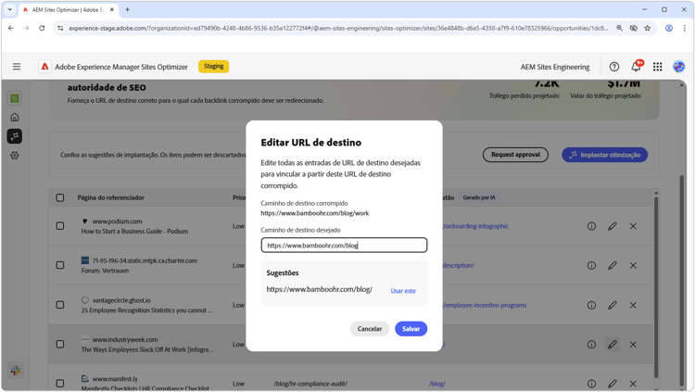This screenshot has width=695, height=392.
Task: Click Salvar to save the URL
Action: tap(411, 329)
